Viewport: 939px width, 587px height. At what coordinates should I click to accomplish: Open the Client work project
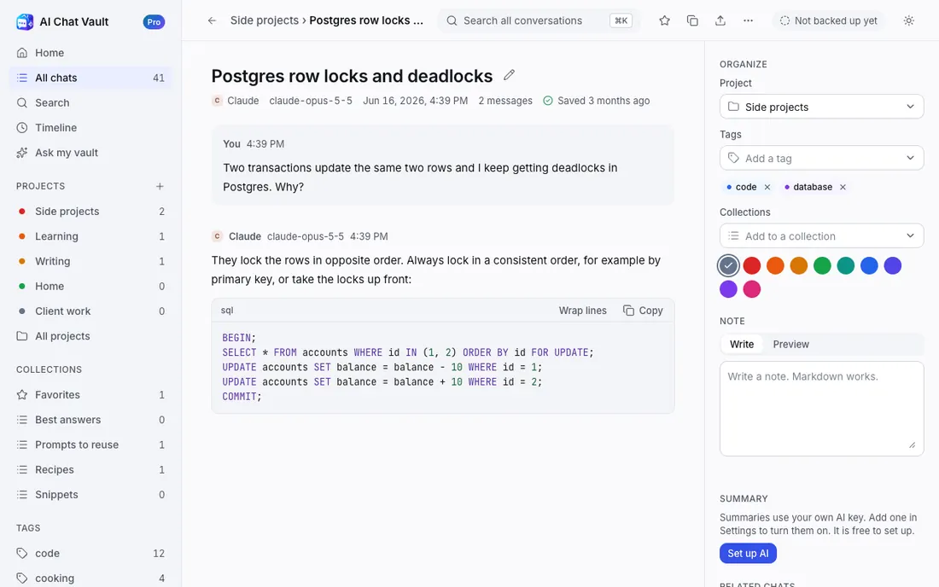(x=90, y=311)
